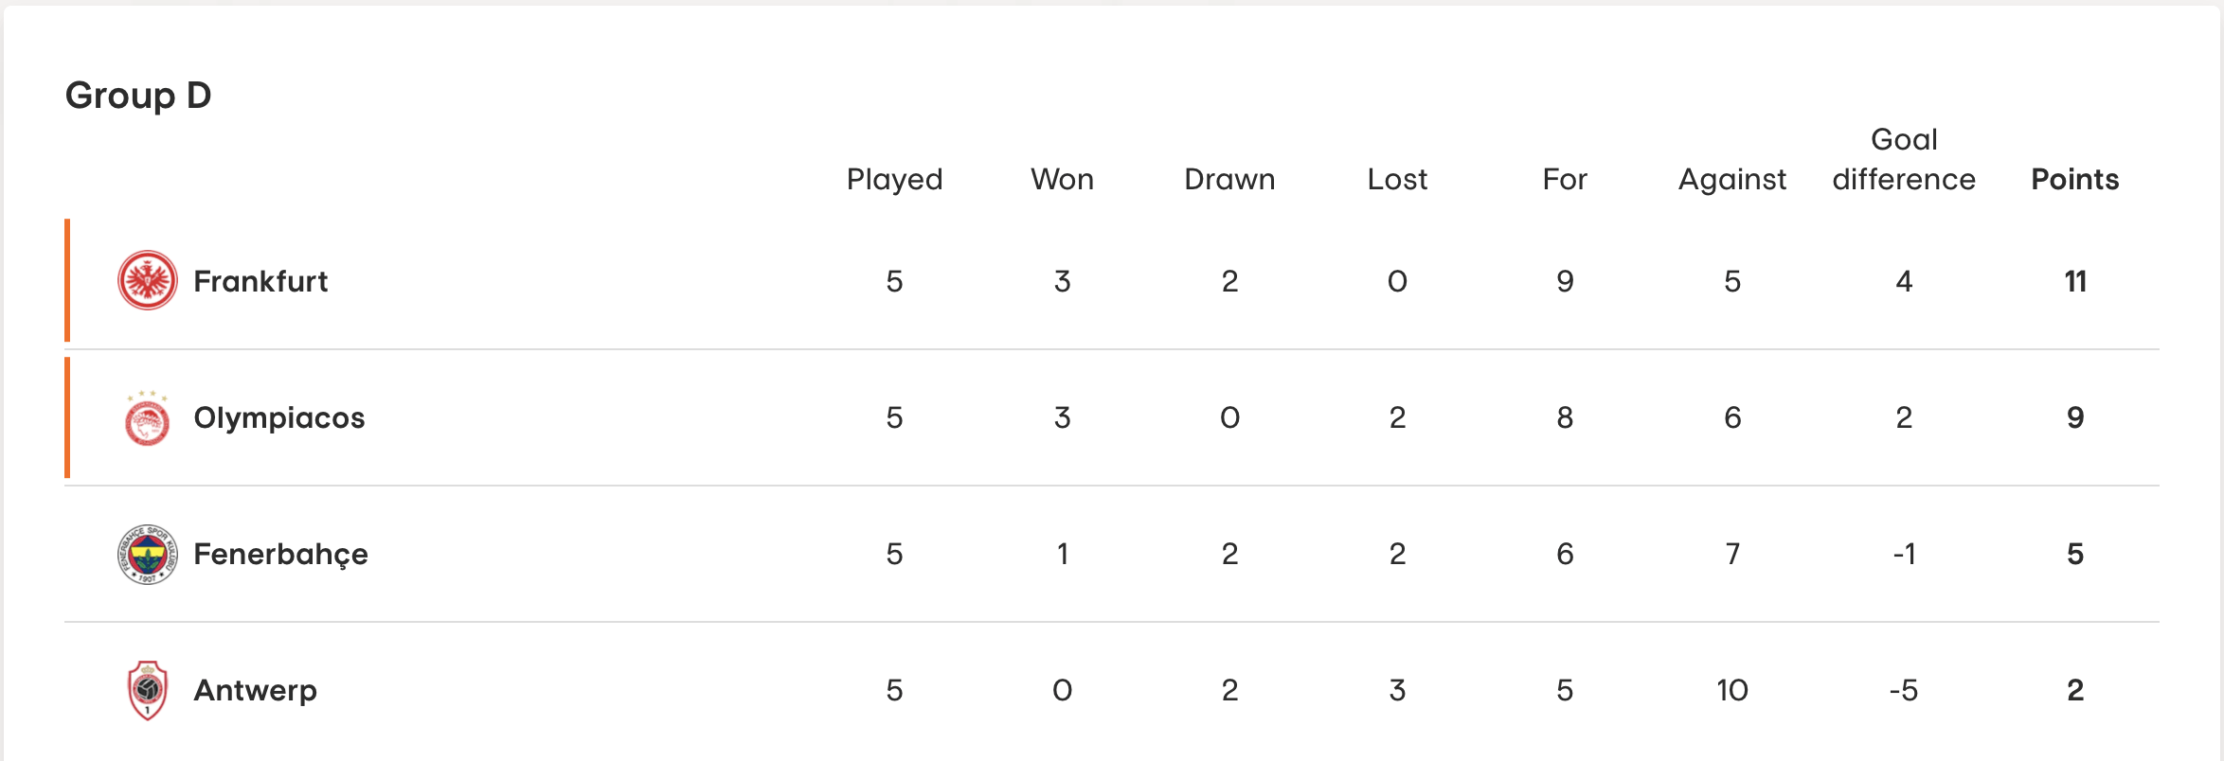Open the Frankfurt team name link

pyautogui.click(x=260, y=281)
